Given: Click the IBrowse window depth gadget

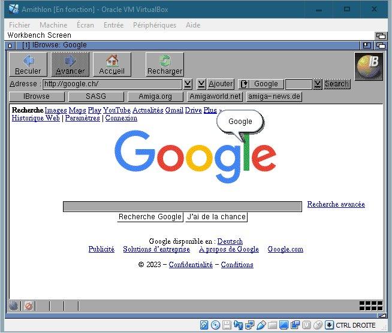Looking at the screenshot, I should 381,46.
